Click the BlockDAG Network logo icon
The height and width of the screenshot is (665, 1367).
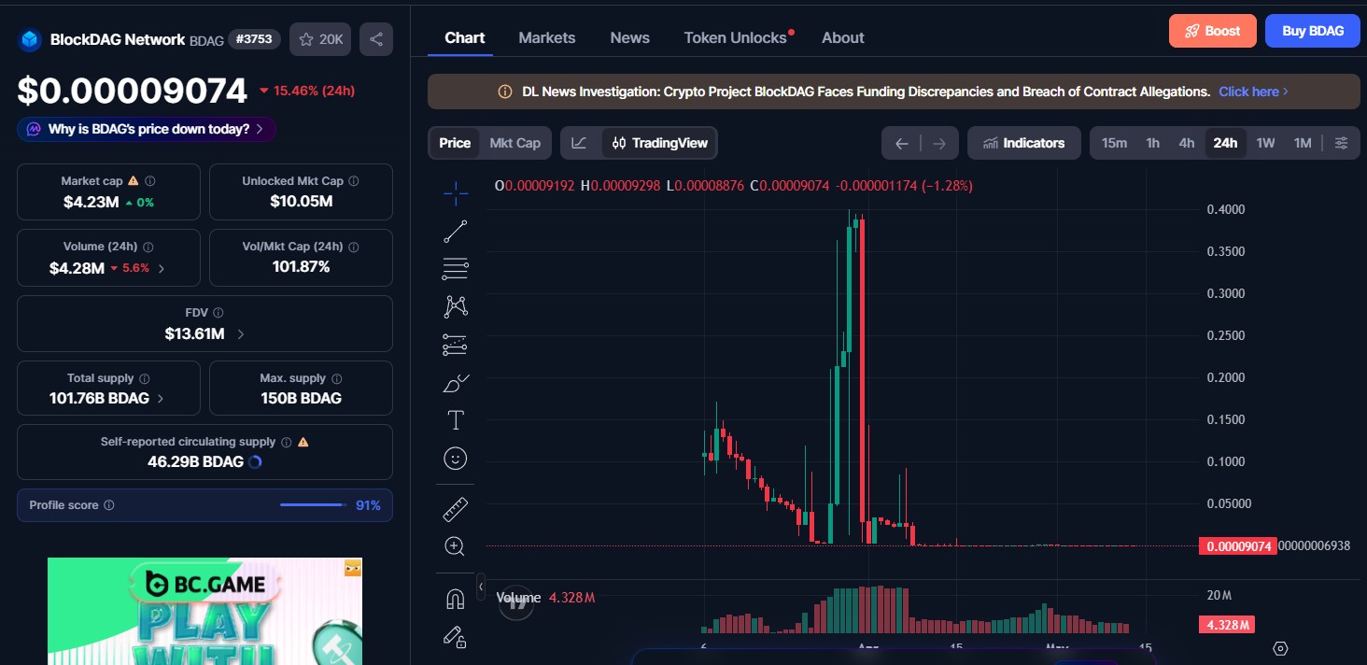click(31, 39)
